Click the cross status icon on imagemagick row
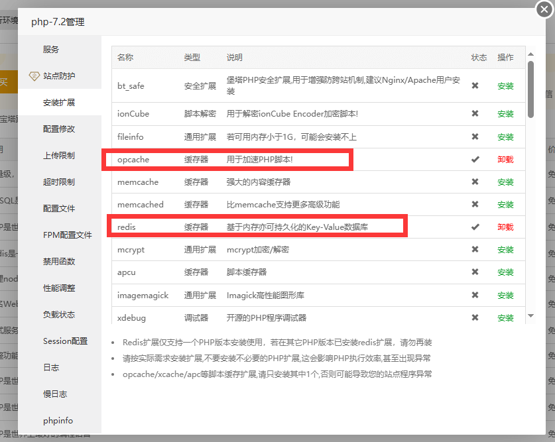 (x=475, y=295)
